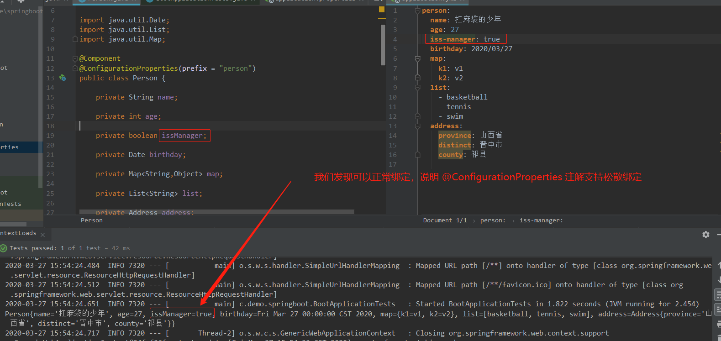Click the Java editor horizontal scrollbar
This screenshot has width=721, height=341.
pos(216,212)
